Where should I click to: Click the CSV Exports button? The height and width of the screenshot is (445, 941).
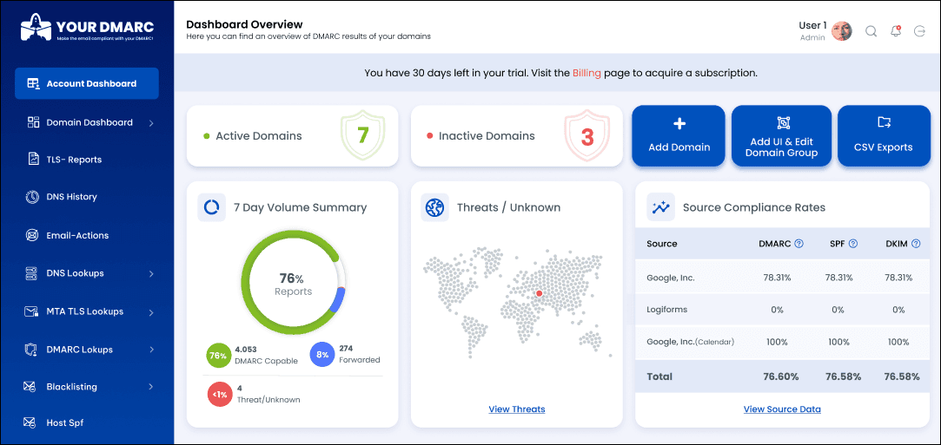tap(883, 136)
